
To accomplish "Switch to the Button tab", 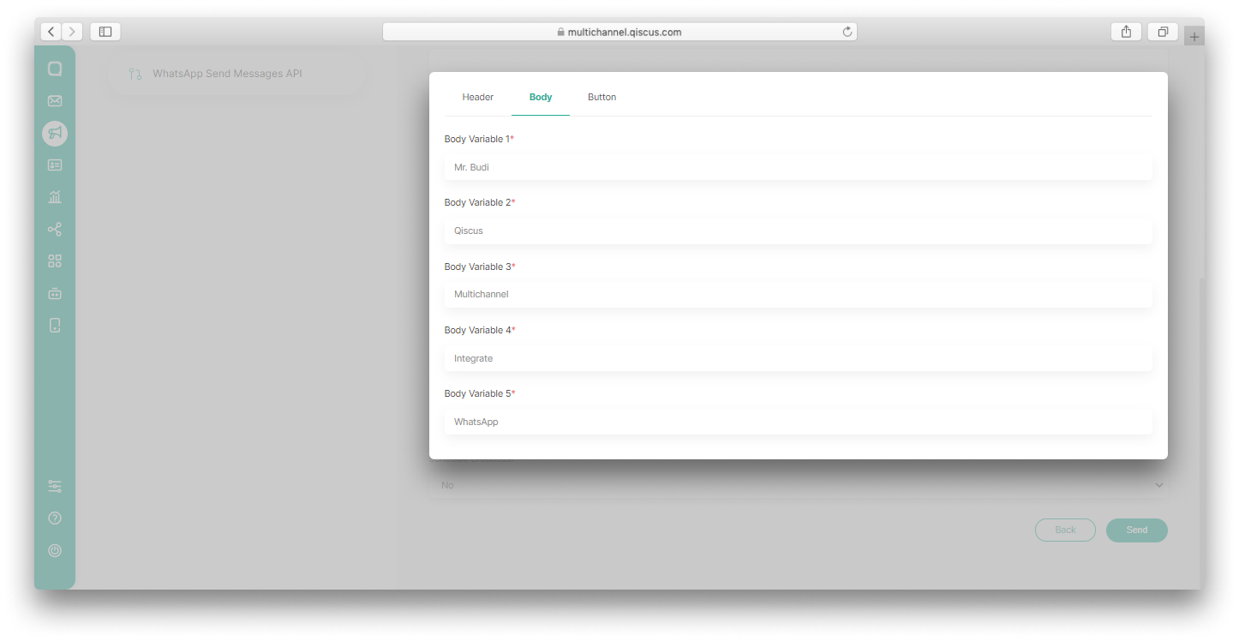I will click(x=602, y=97).
